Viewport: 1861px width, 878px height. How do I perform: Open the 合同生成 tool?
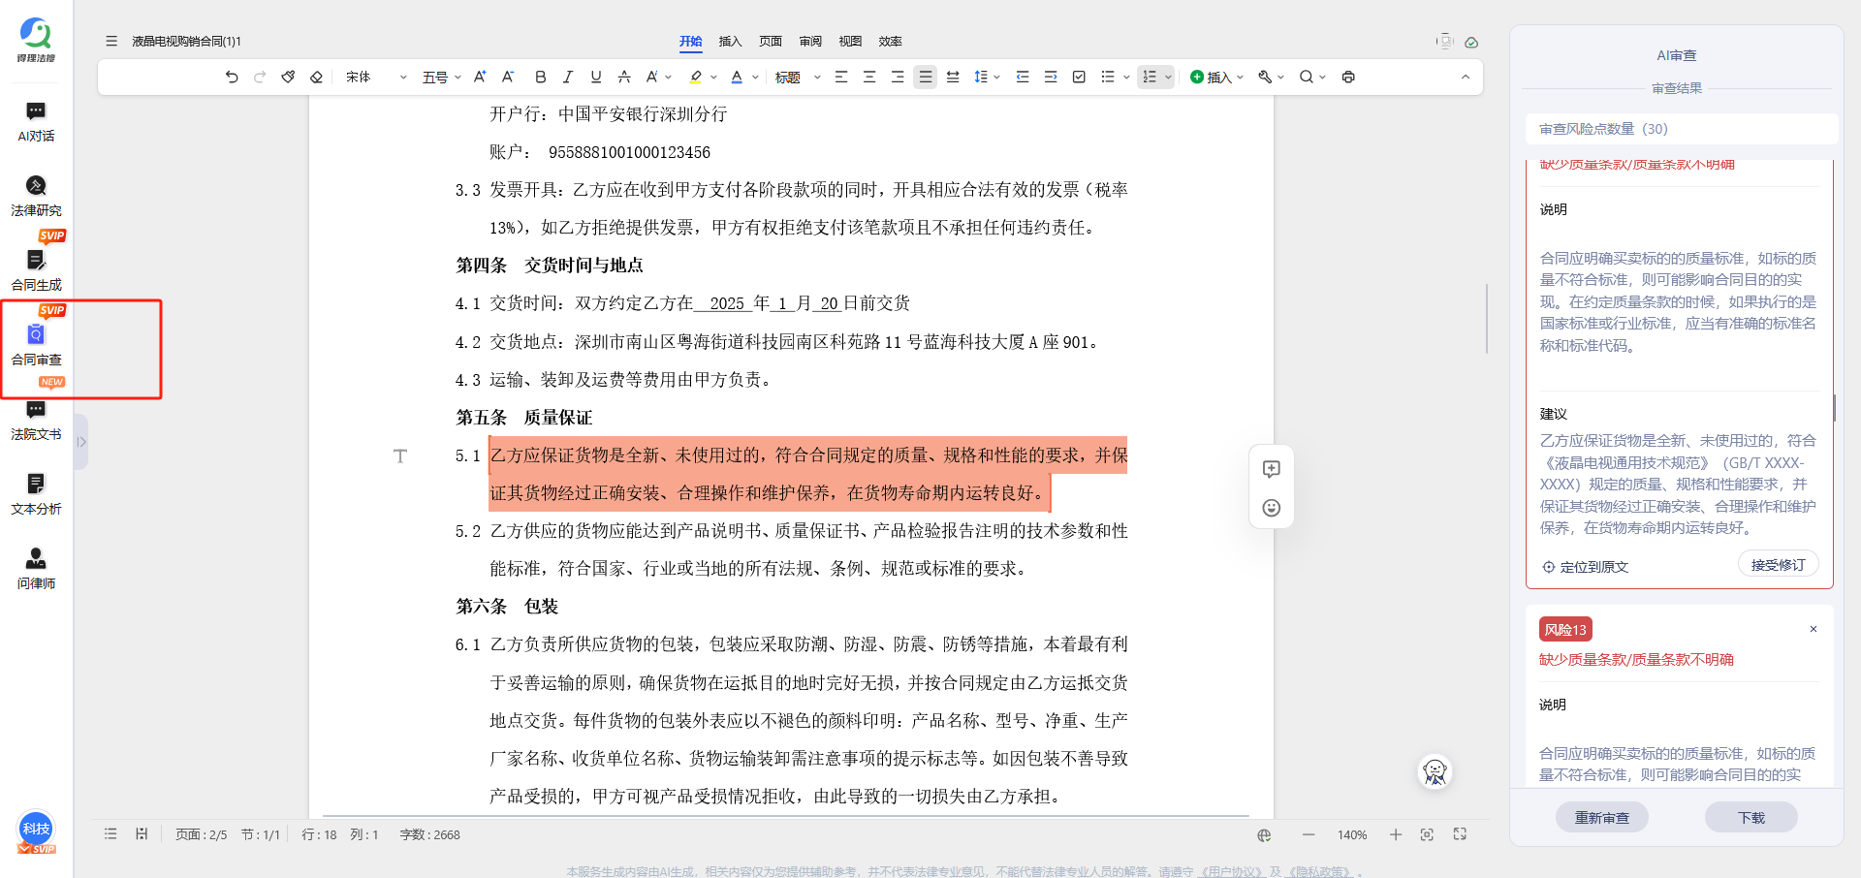36,269
